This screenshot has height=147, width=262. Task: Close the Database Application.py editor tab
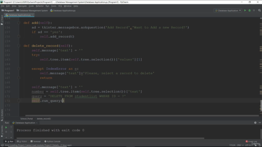coord(33,15)
